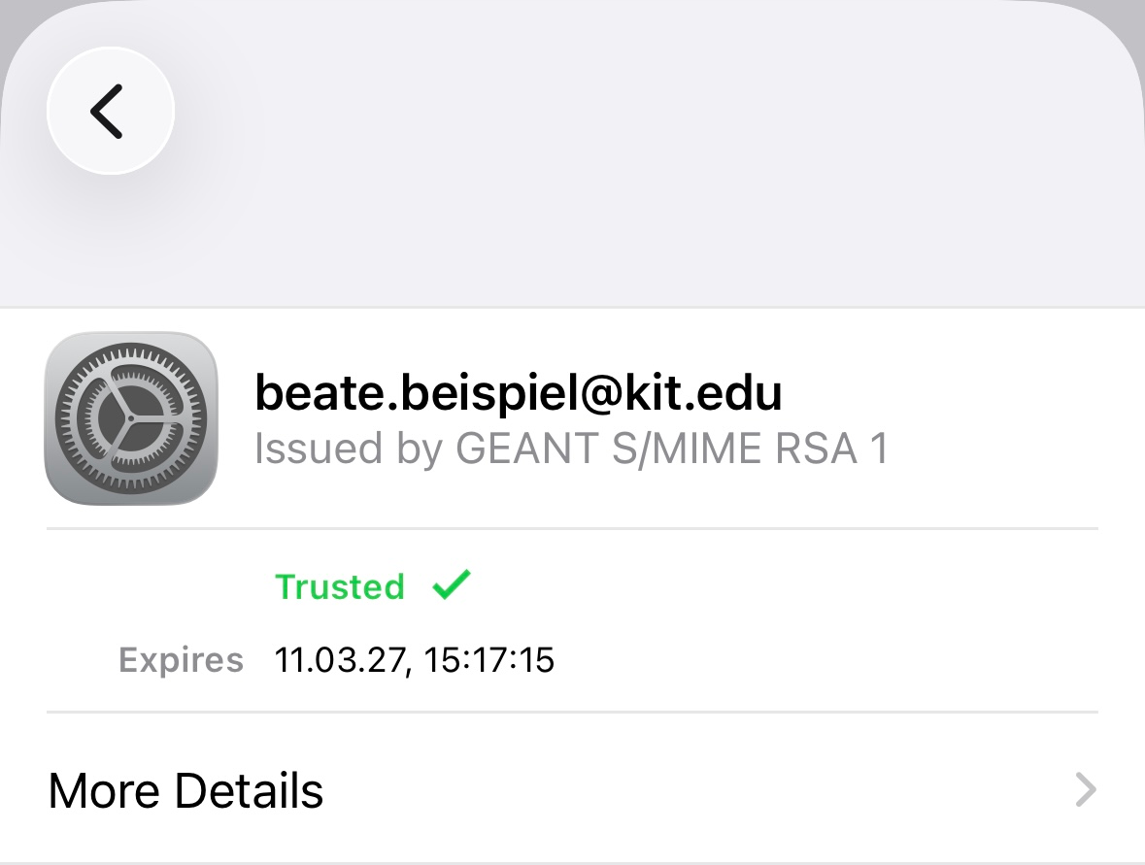Expand More Details with the right chevron
The image size is (1145, 865).
pyautogui.click(x=1086, y=790)
